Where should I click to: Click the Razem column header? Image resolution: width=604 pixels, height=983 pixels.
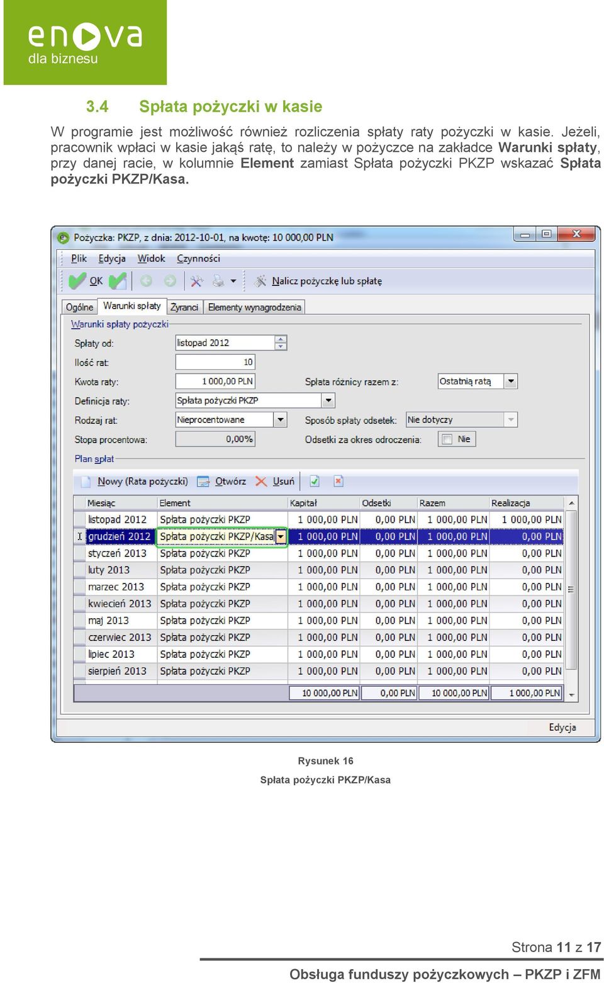pos(453,503)
